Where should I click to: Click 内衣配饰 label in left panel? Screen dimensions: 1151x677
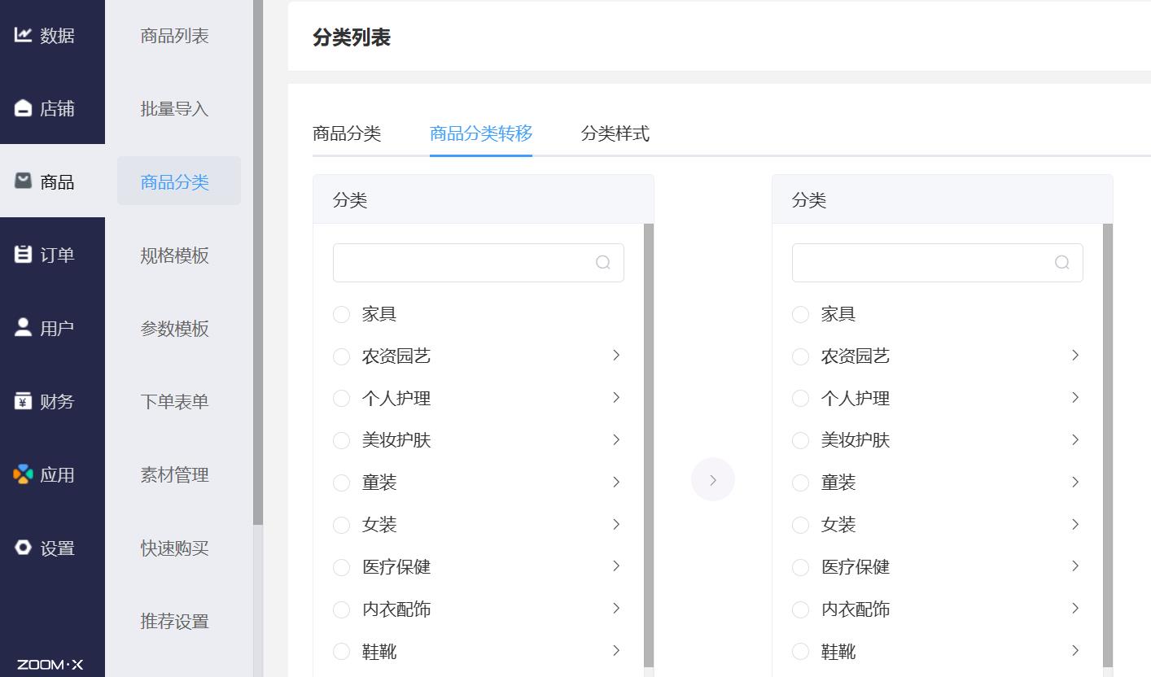[x=396, y=609]
